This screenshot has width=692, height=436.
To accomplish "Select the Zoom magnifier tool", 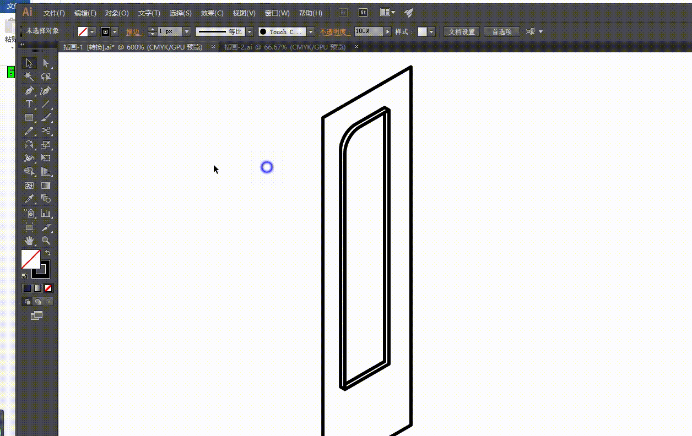I will coord(46,241).
